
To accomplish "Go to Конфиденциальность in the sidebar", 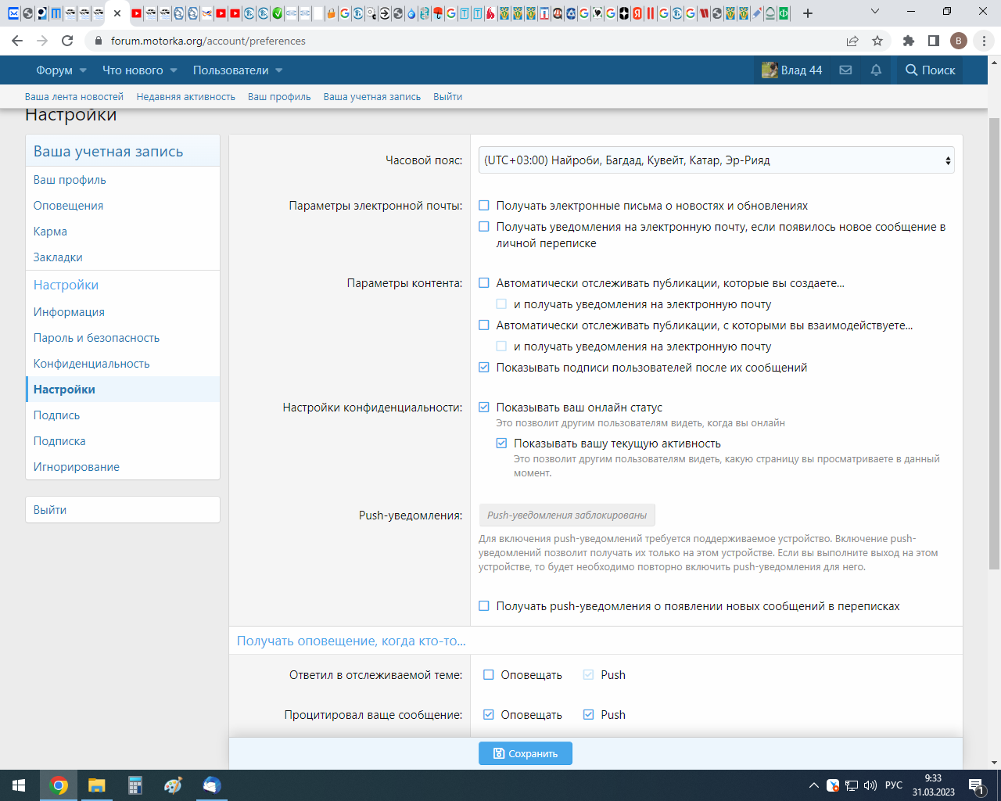I will pos(91,364).
